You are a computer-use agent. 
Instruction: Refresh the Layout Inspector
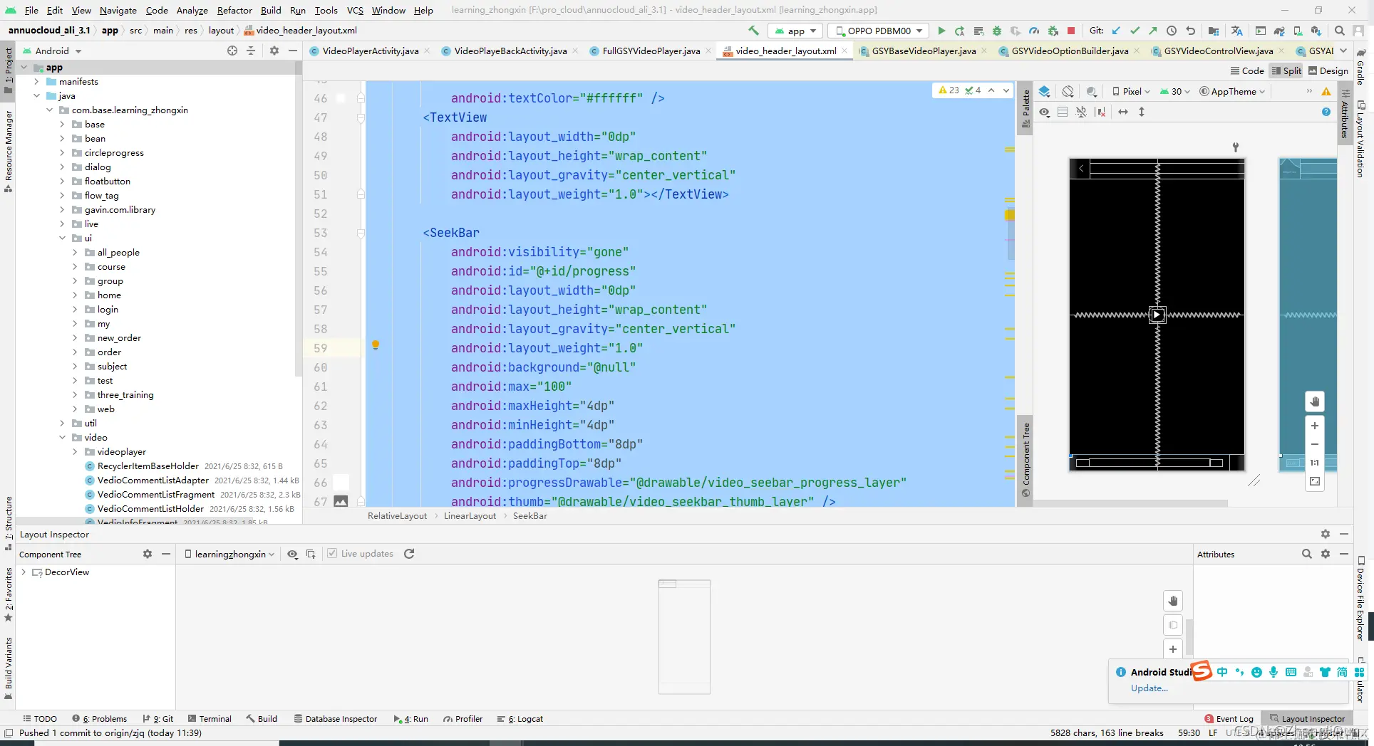point(409,554)
